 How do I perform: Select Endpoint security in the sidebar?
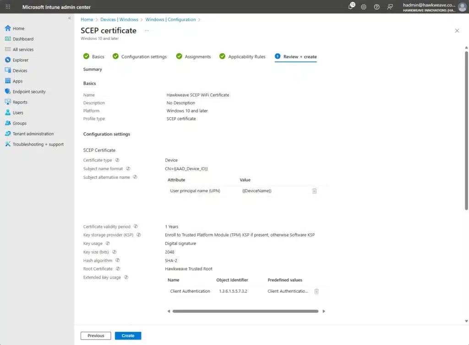coord(29,92)
